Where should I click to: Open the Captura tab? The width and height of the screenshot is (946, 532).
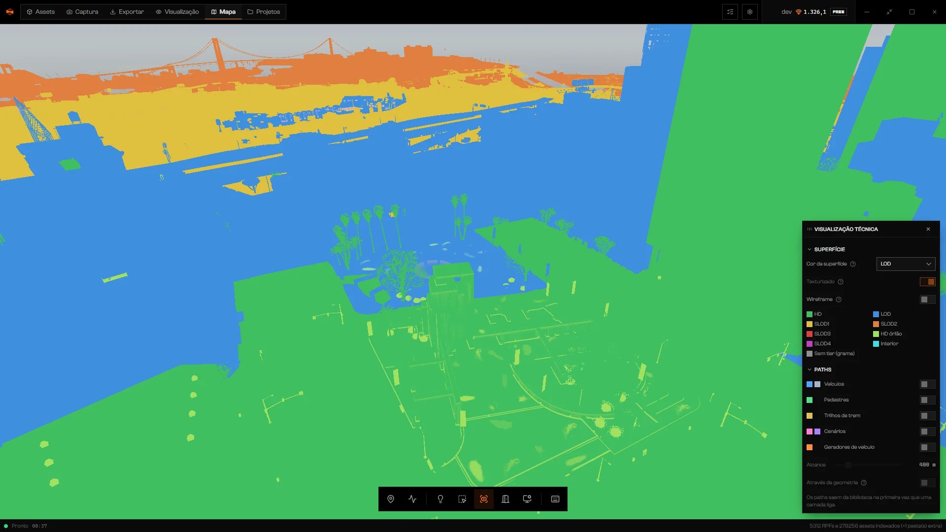pos(82,12)
